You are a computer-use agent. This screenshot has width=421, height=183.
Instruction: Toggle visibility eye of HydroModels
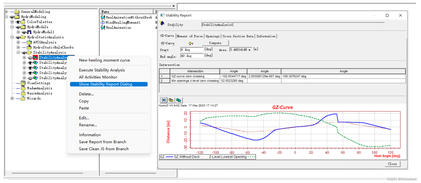pyautogui.click(x=18, y=27)
